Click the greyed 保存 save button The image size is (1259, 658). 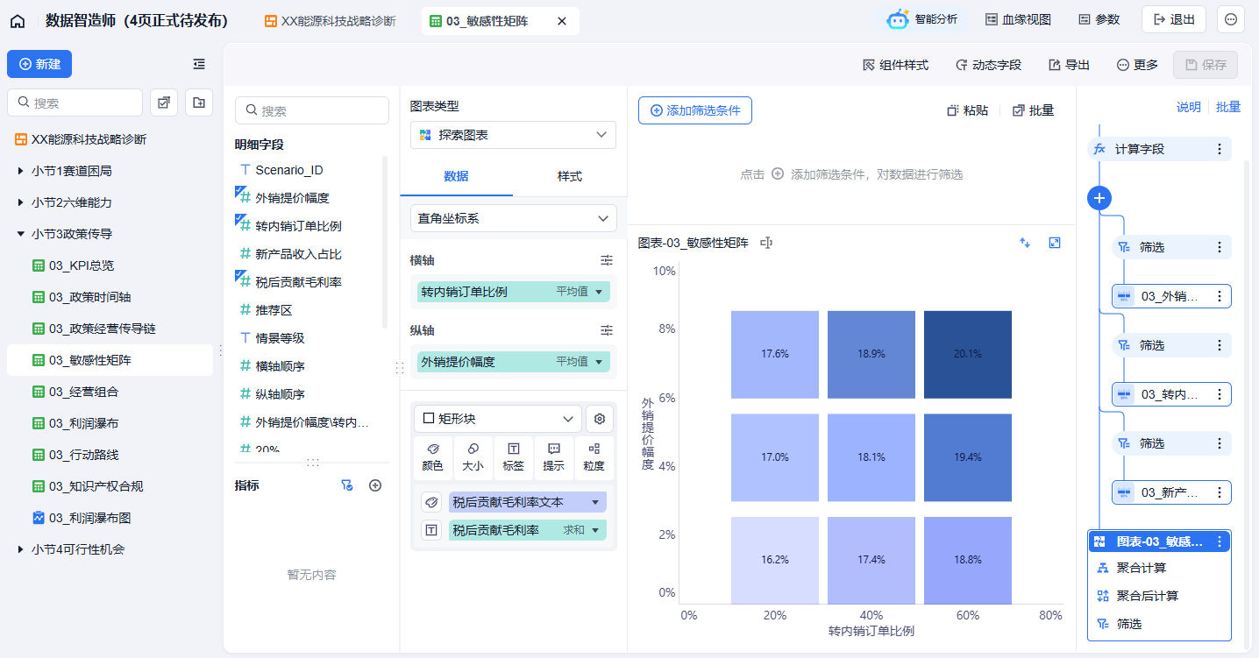[x=1206, y=65]
